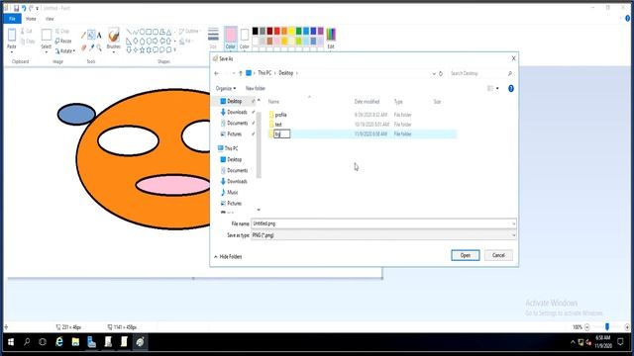
Task: Open the File menu in Paint
Action: 12,19
